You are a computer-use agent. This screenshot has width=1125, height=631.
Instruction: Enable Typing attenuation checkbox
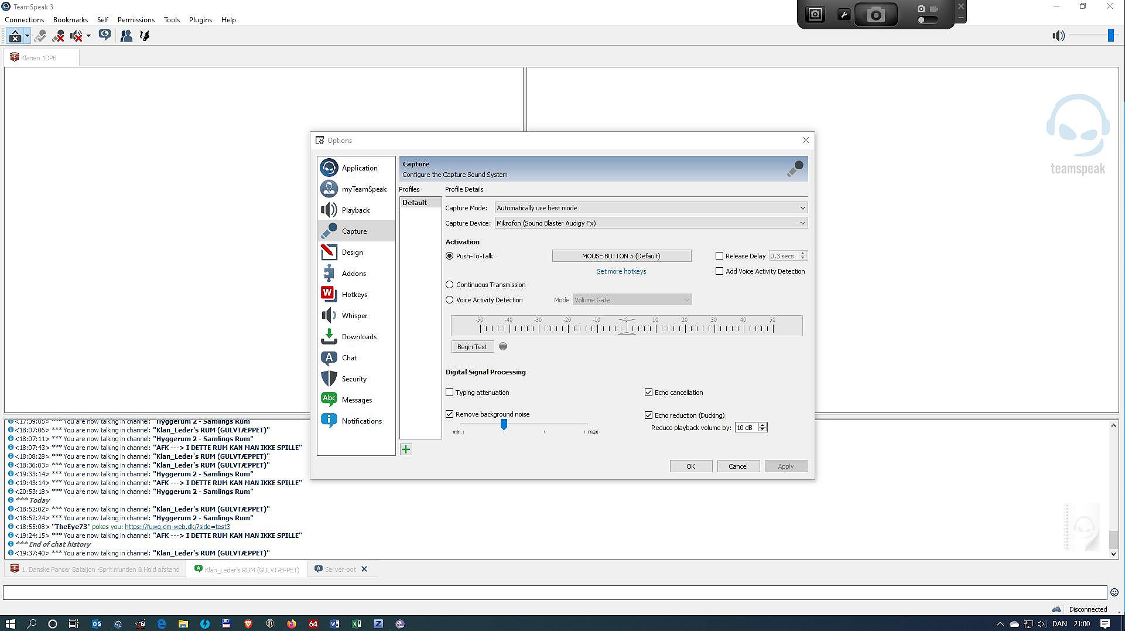[x=450, y=393]
